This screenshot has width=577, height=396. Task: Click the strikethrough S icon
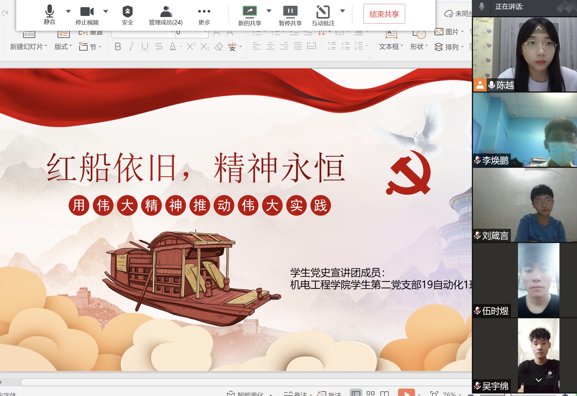[x=159, y=47]
